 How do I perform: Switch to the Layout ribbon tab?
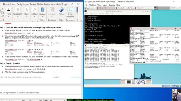pyautogui.click(x=26, y=4)
